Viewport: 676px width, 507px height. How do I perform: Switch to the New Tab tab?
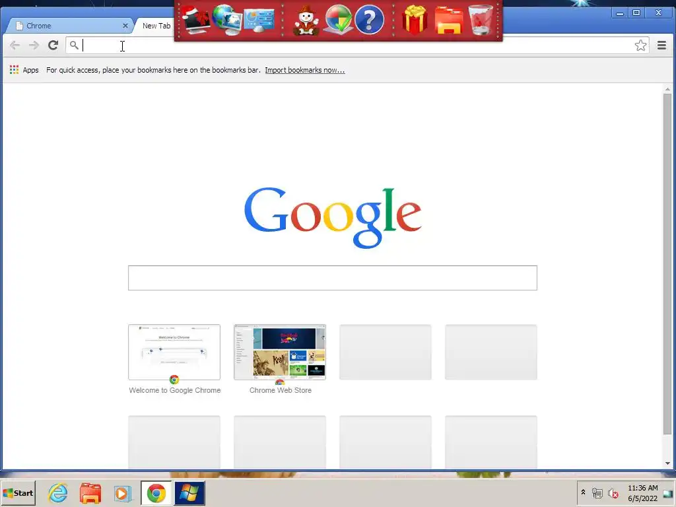click(x=156, y=26)
